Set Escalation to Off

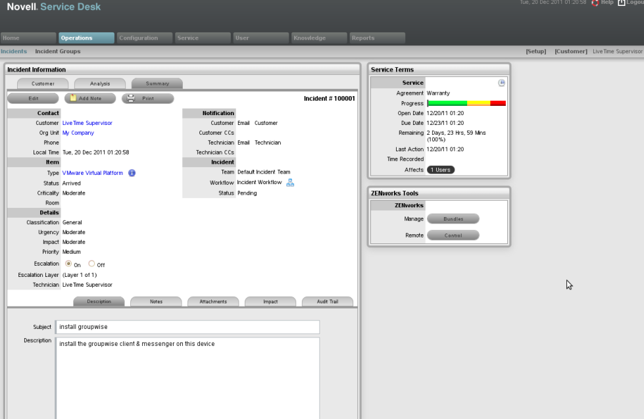(91, 264)
